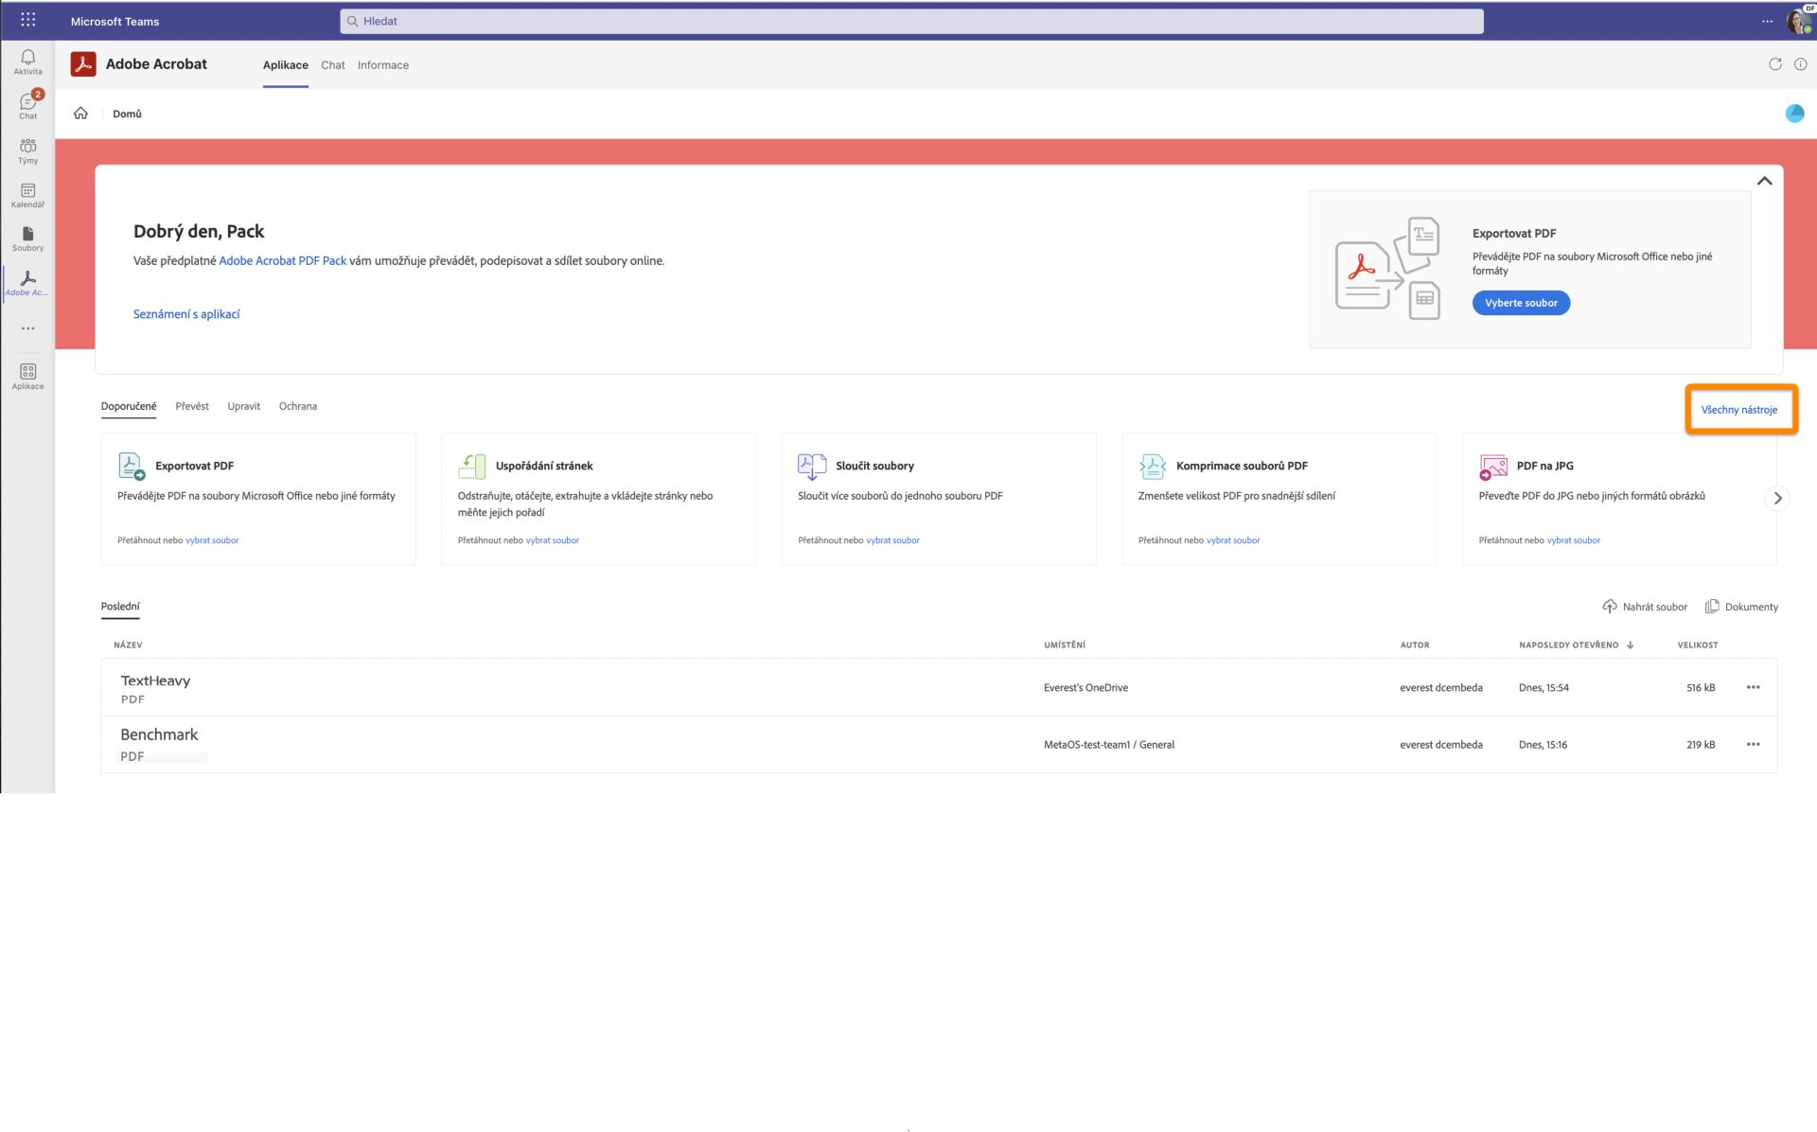Click the Autor column header
1817x1132 pixels.
[x=1415, y=645]
